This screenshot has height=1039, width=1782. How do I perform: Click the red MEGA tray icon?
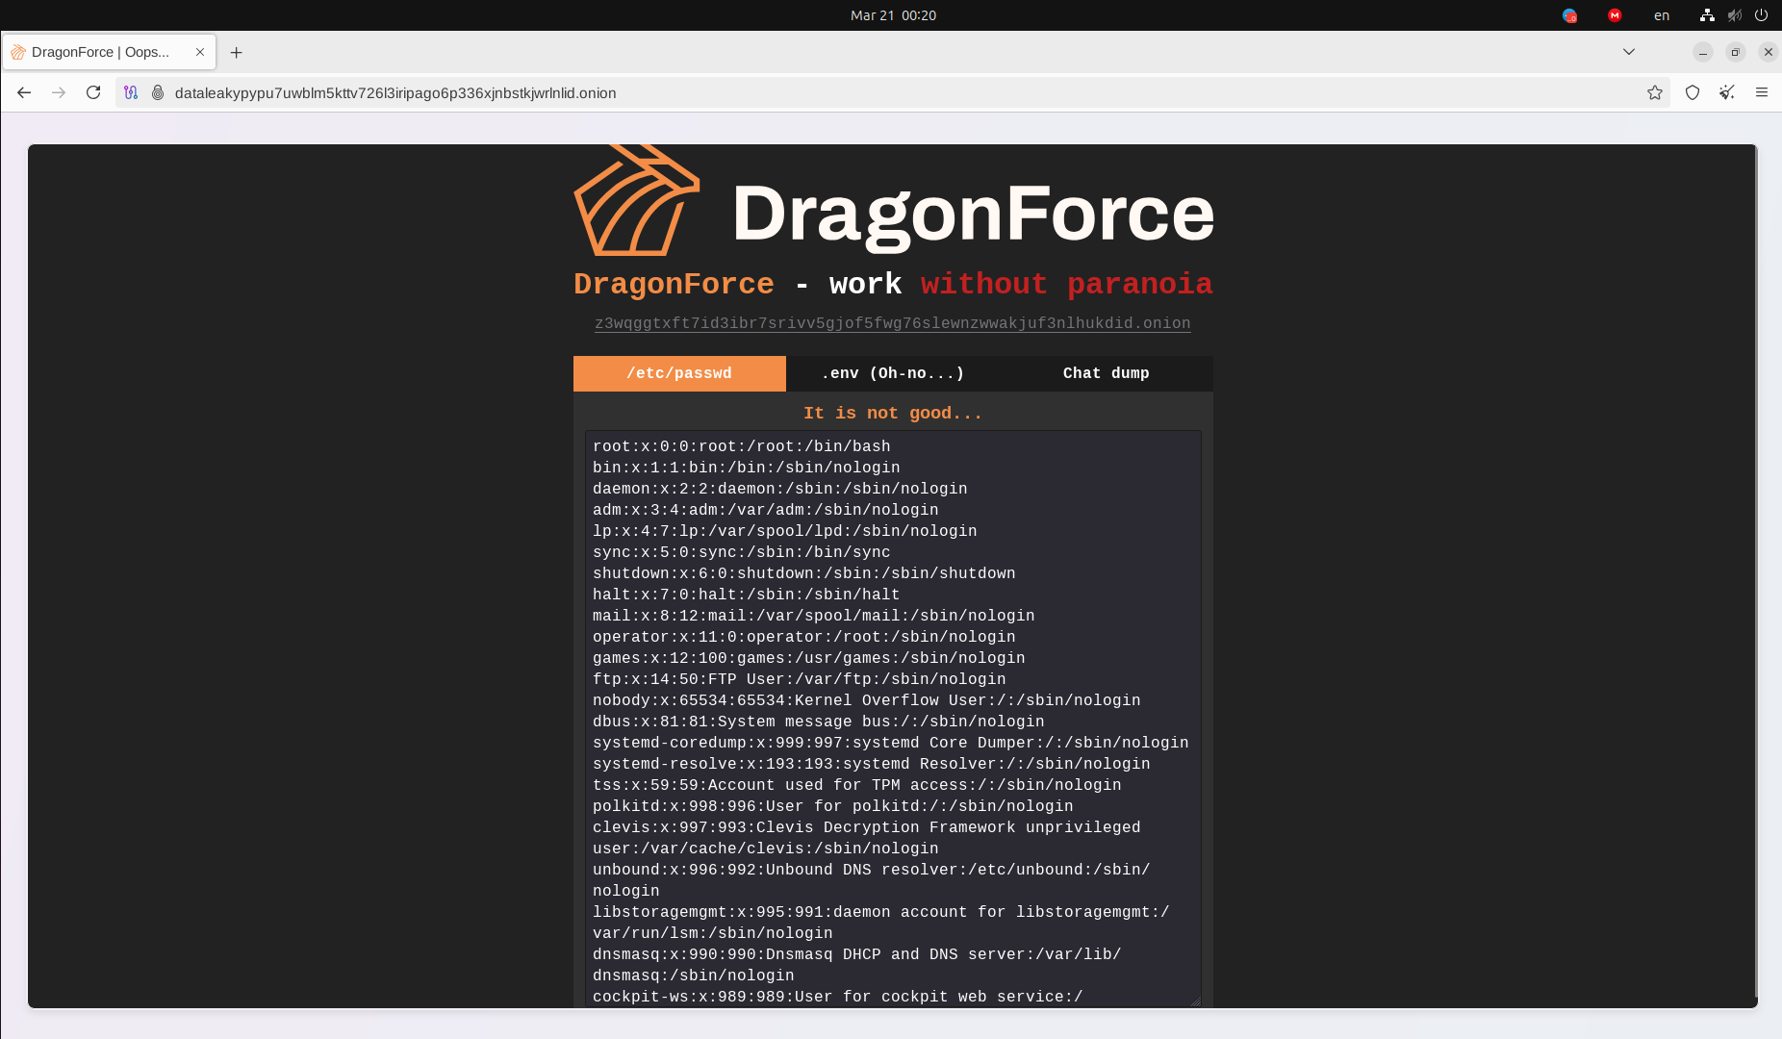(1615, 15)
